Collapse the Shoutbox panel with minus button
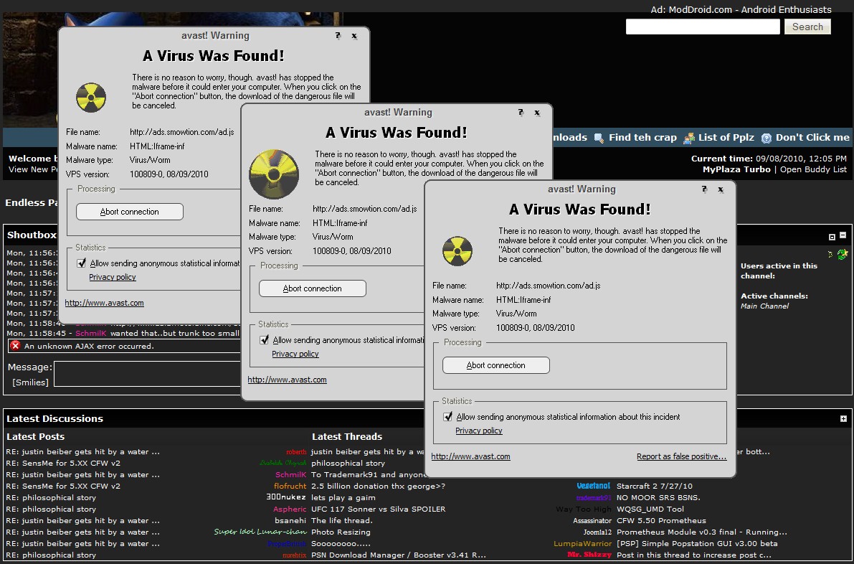The height and width of the screenshot is (564, 854). coord(843,235)
